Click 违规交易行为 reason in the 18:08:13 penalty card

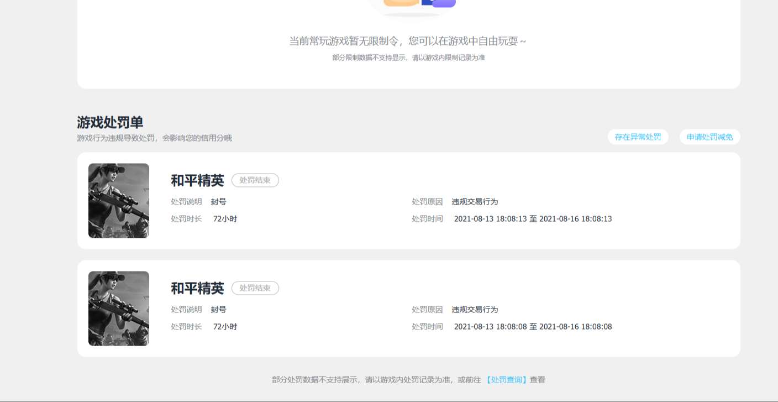pyautogui.click(x=475, y=202)
